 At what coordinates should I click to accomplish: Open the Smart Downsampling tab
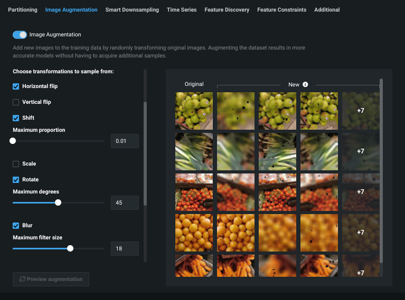coord(132,9)
